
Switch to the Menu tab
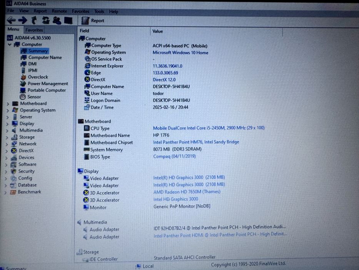[x=13, y=29]
